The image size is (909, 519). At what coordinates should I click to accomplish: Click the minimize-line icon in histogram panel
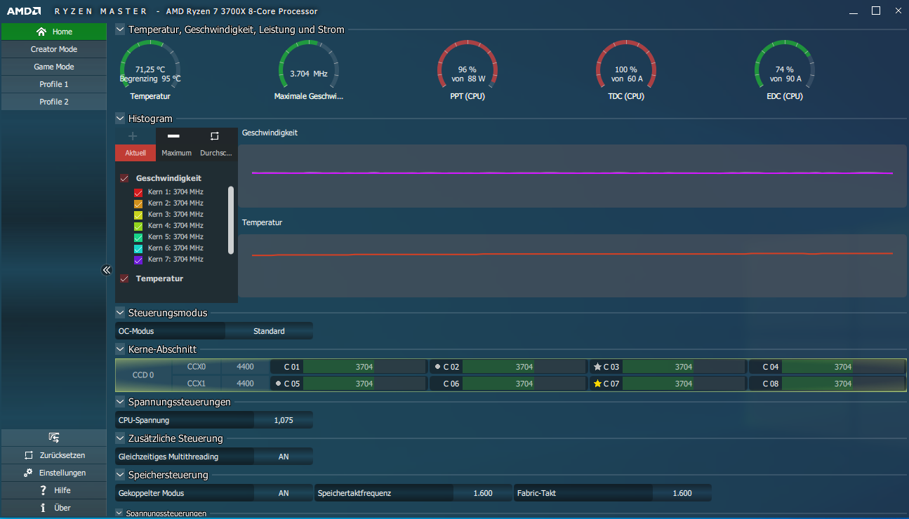pos(173,136)
